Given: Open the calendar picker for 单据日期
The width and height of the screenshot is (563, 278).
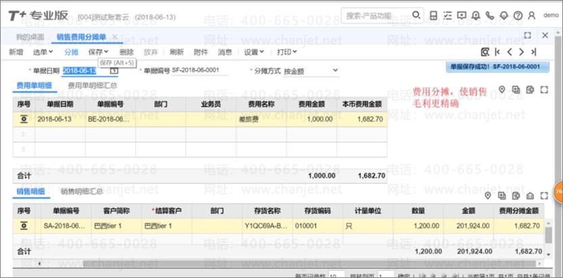Looking at the screenshot, I should (x=114, y=71).
